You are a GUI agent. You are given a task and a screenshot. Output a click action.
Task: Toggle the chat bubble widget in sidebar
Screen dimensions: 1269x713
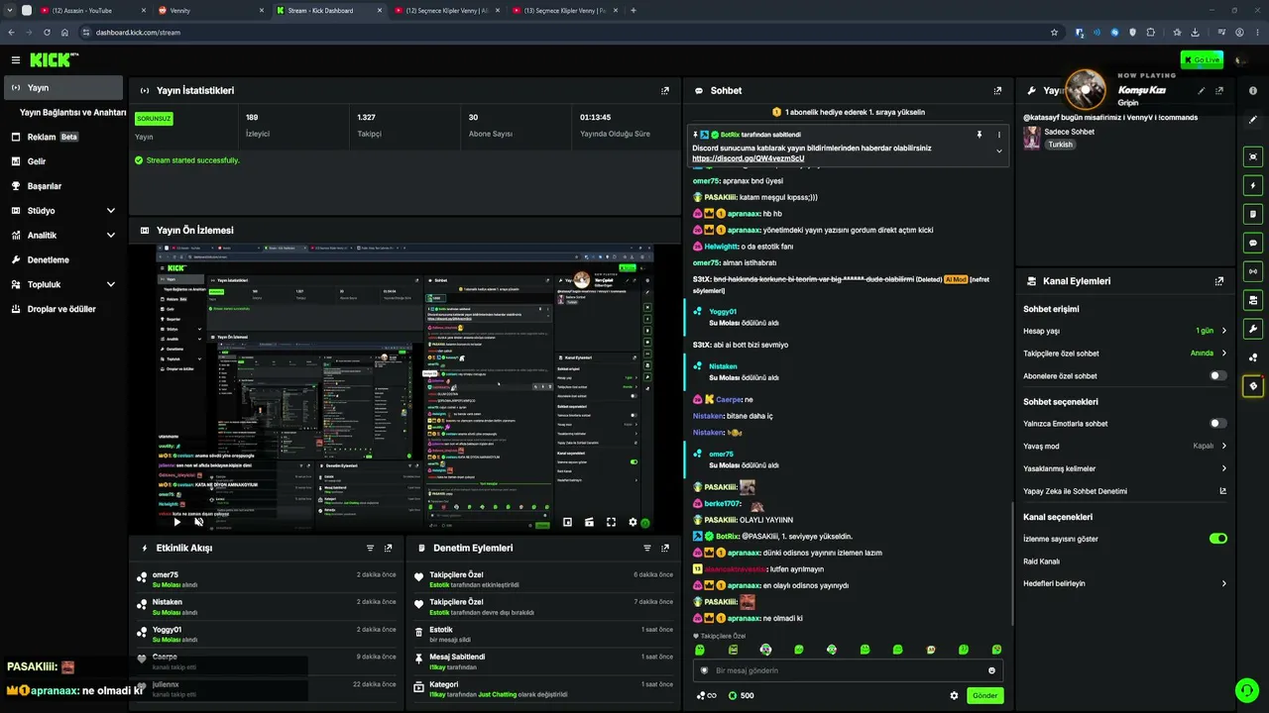[x=1253, y=243]
